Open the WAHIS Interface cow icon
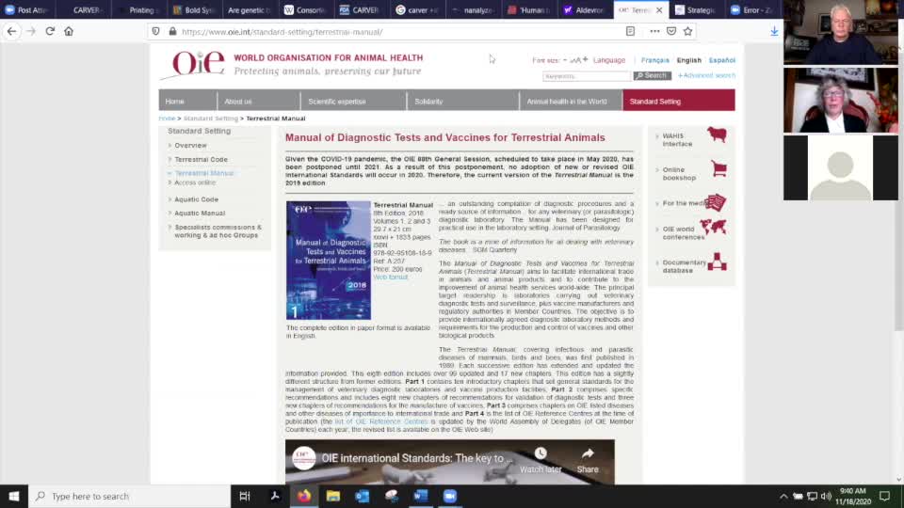Image resolution: width=904 pixels, height=508 pixels. click(718, 135)
